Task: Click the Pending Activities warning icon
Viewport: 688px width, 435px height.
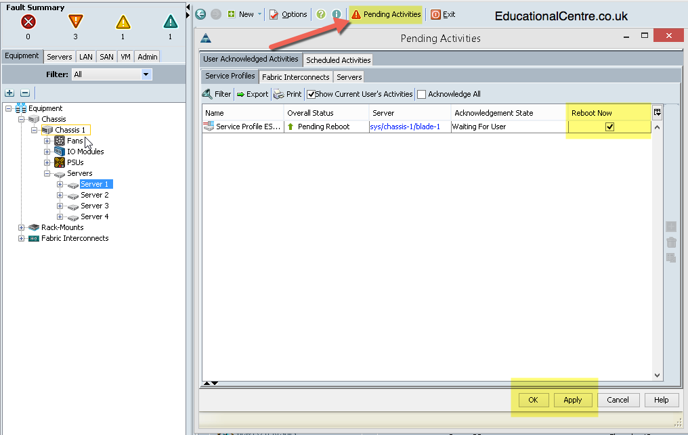Action: [356, 14]
